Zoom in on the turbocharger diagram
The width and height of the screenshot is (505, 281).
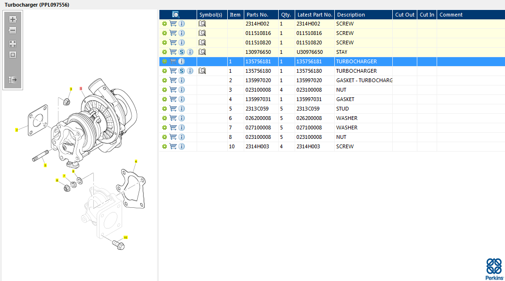pyautogui.click(x=13, y=19)
